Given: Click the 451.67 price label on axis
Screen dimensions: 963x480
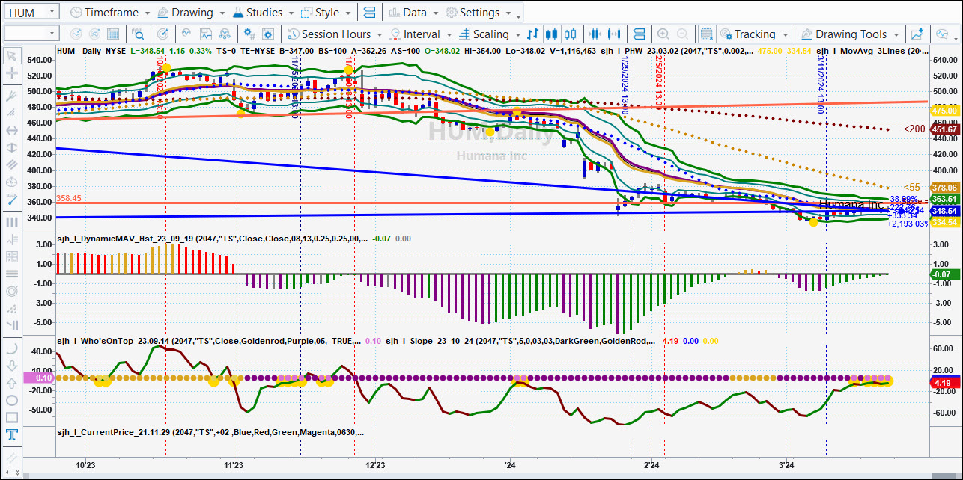Looking at the screenshot, I should [x=944, y=129].
